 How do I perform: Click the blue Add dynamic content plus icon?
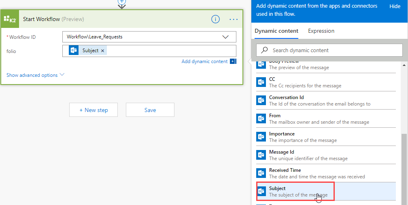pos(233,61)
